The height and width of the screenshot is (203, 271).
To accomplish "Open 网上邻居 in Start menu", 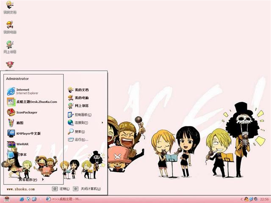I will (78, 106).
